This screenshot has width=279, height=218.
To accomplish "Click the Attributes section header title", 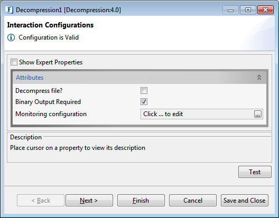I will [30, 78].
